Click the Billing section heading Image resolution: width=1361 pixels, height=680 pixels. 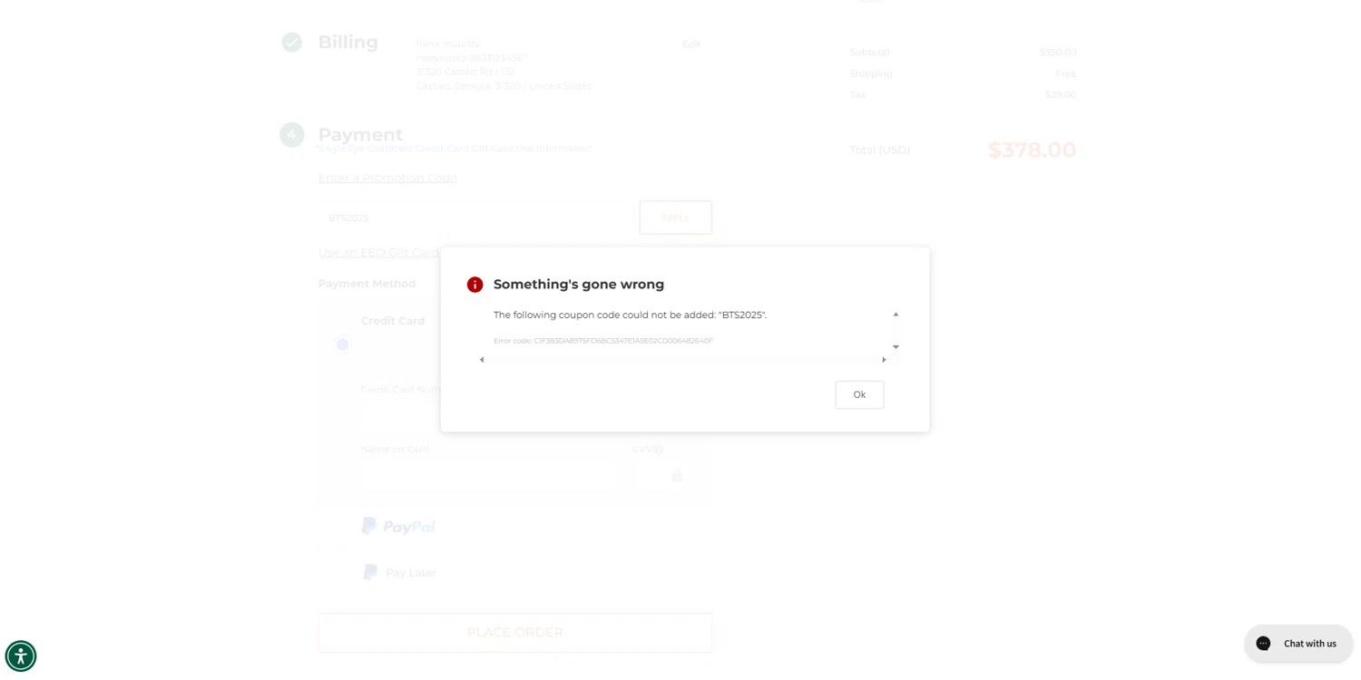click(x=348, y=42)
